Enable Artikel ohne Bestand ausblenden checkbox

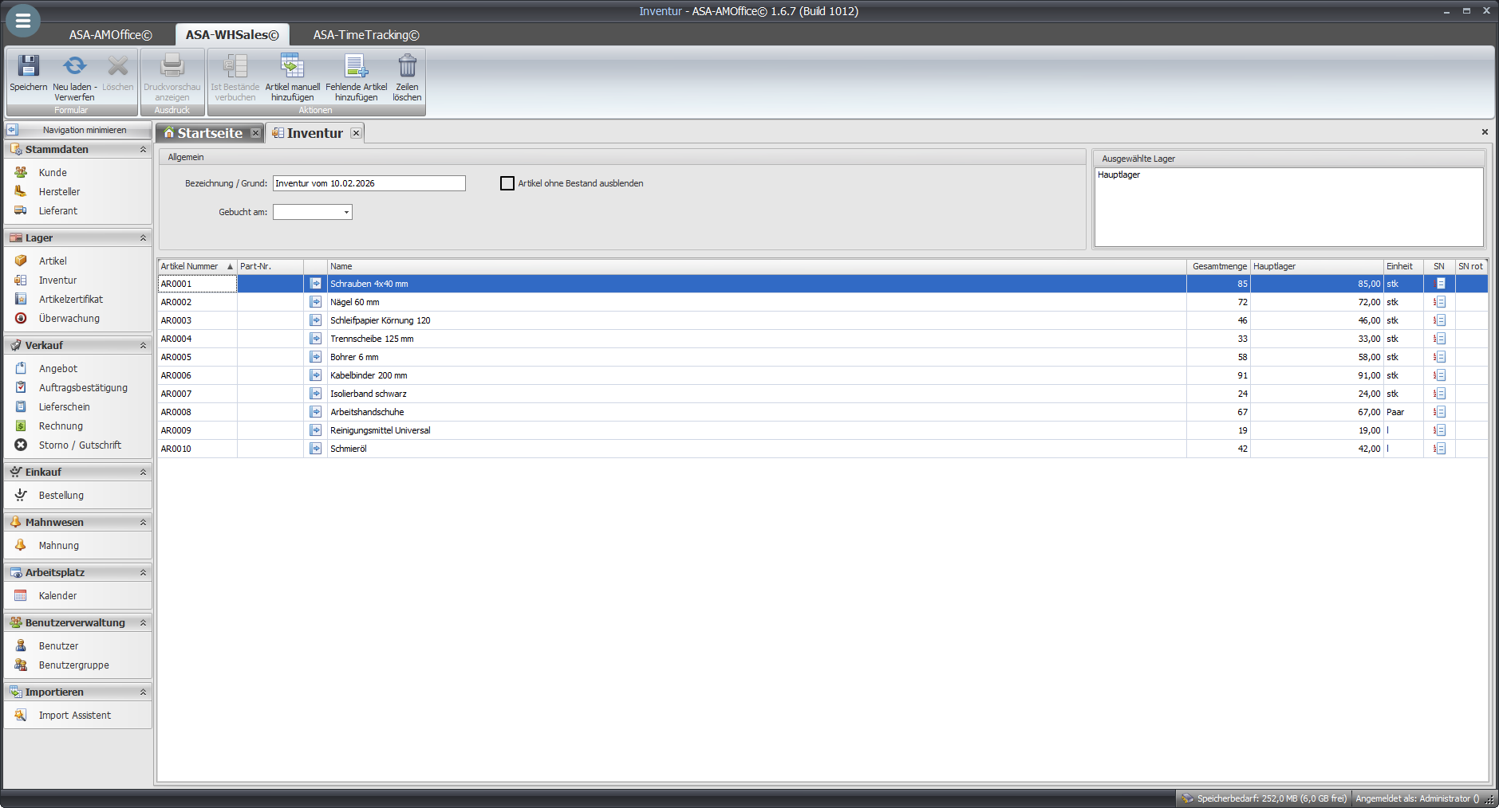pyautogui.click(x=507, y=183)
